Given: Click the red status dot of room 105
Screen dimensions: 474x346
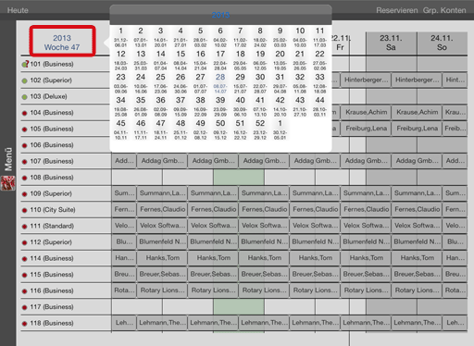Looking at the screenshot, I should [25, 130].
